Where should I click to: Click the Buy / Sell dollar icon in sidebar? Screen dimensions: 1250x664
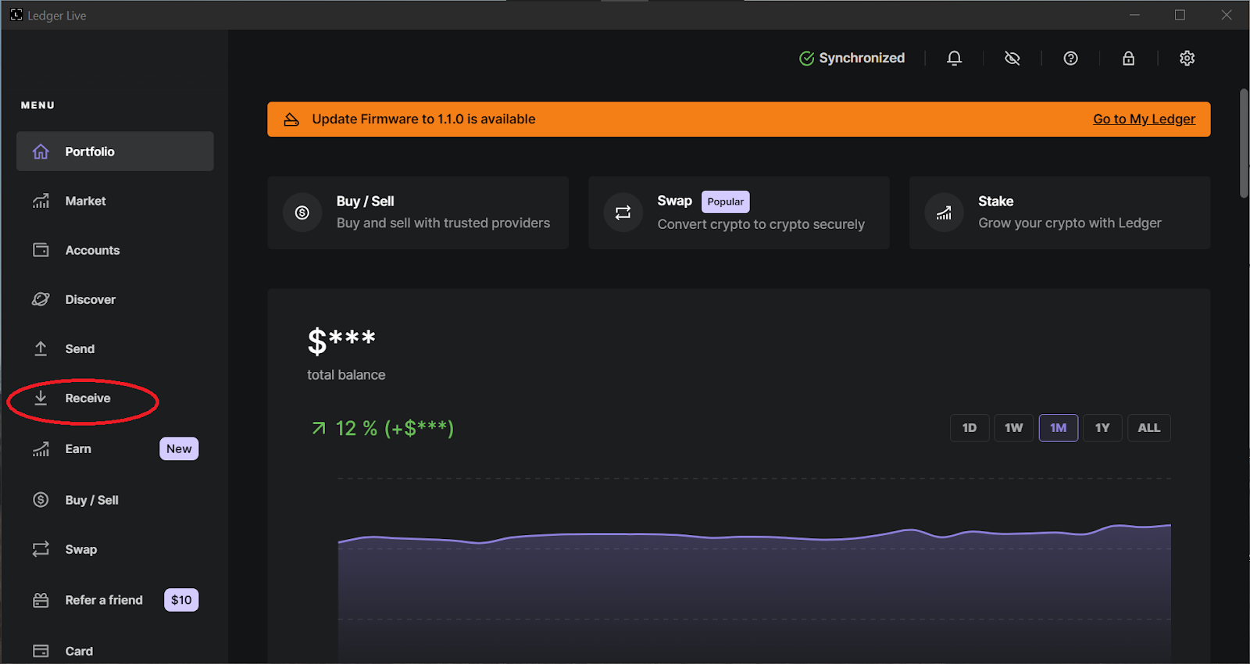pos(41,500)
